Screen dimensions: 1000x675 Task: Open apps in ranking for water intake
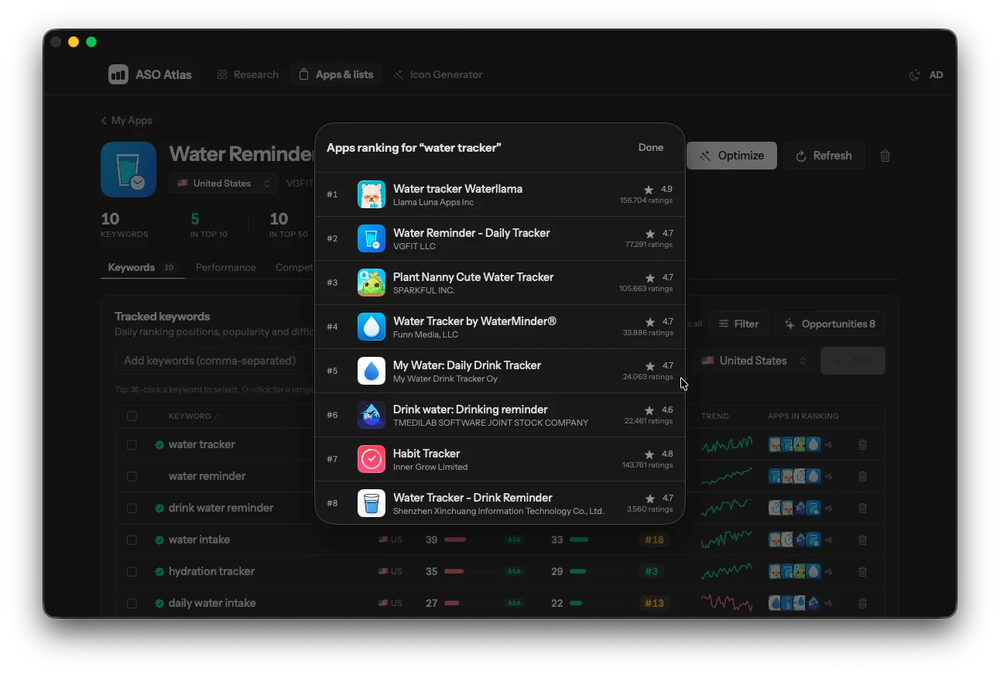coord(800,540)
